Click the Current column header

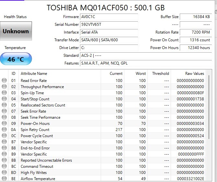point(112,74)
